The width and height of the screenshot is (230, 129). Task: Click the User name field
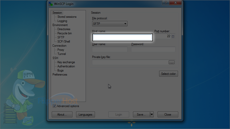tap(110, 50)
